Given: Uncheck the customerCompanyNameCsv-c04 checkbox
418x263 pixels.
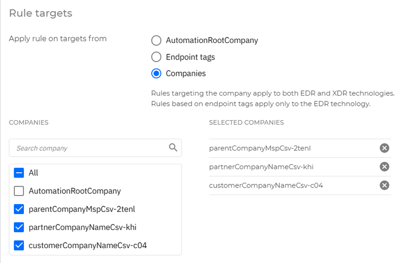Looking at the screenshot, I should click(x=19, y=245).
